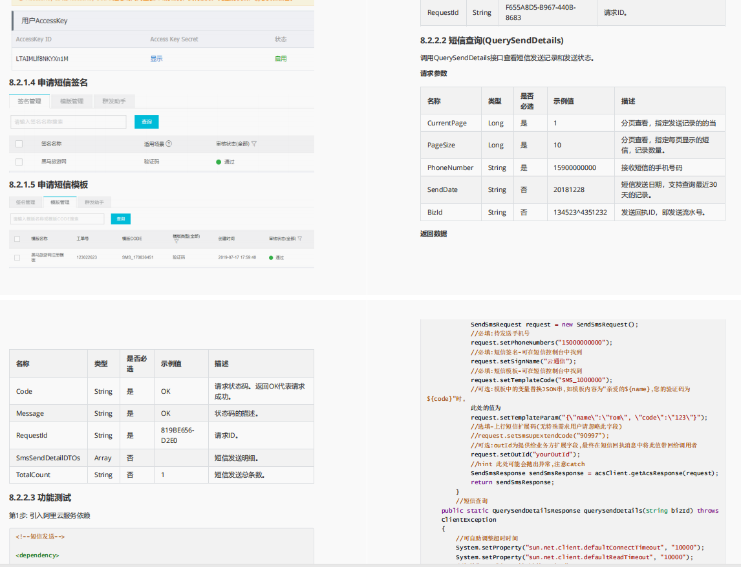
Task: Click request ID value F655A8D5-B967-440B-8683
Action: tap(541, 12)
